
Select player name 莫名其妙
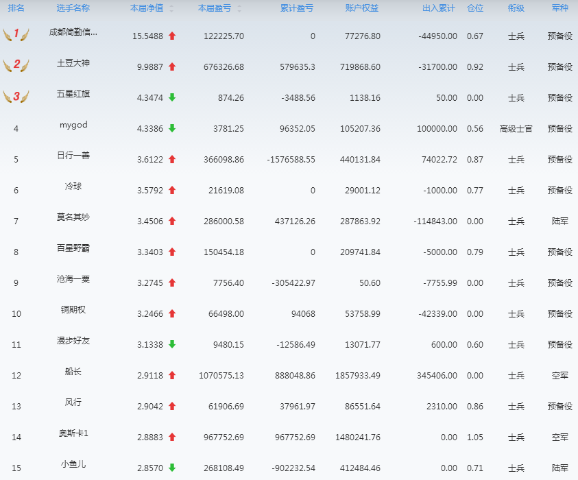(x=73, y=217)
